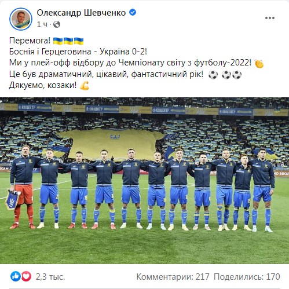
Task: Click the public globe privacy icon
Action: point(57,24)
